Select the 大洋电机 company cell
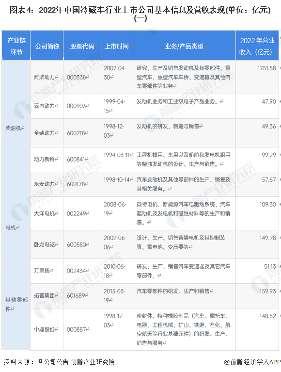Screen dimensions: 281x372 46,213
